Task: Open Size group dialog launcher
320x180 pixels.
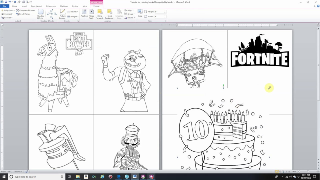Action: 165,21
